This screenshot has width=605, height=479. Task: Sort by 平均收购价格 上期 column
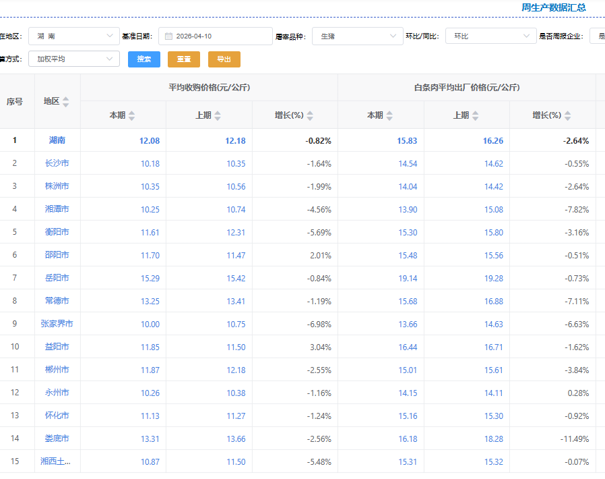point(217,115)
